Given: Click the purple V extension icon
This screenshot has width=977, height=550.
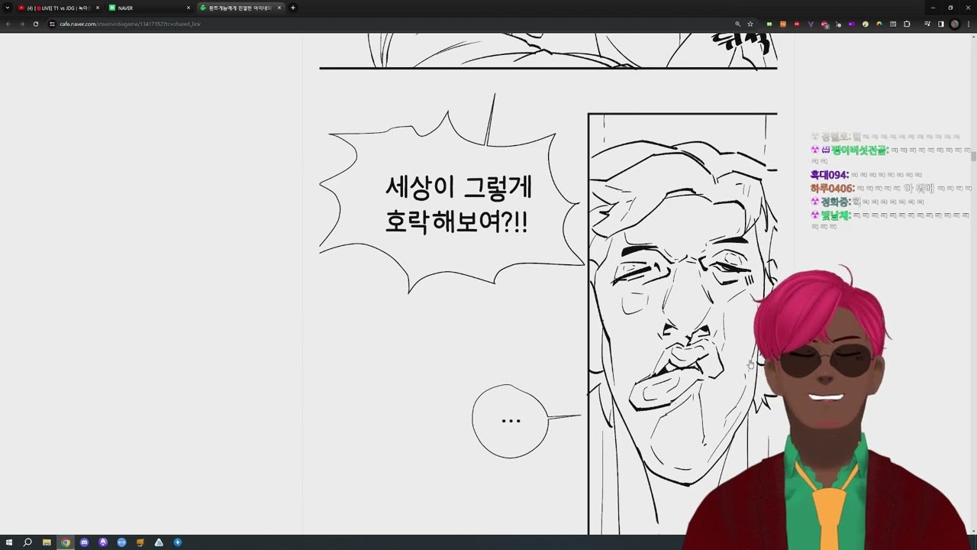Looking at the screenshot, I should pos(811,24).
